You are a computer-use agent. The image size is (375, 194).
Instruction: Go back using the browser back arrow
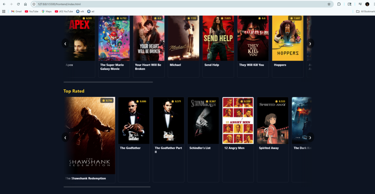coord(4,4)
